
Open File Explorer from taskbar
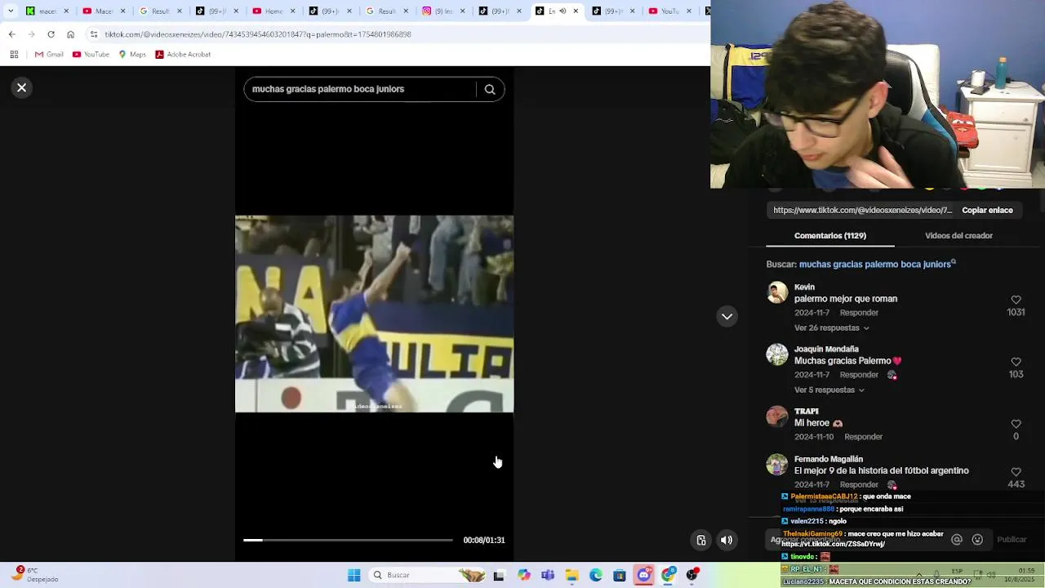[571, 575]
